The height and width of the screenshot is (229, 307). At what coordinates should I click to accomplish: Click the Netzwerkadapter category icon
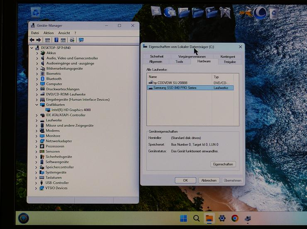point(42,141)
